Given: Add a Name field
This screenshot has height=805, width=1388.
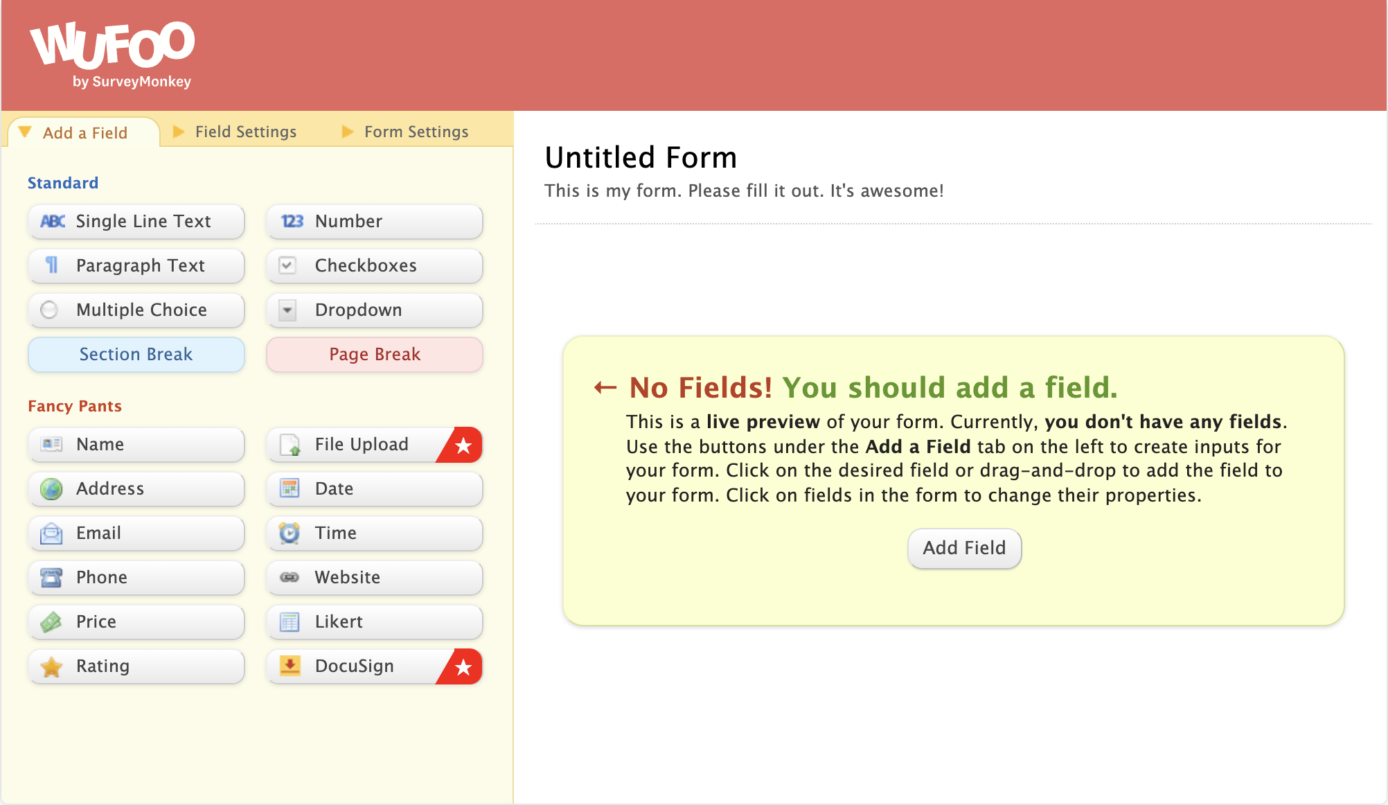Looking at the screenshot, I should [x=136, y=445].
